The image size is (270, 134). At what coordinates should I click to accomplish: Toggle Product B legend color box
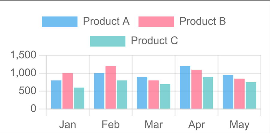click(x=156, y=22)
